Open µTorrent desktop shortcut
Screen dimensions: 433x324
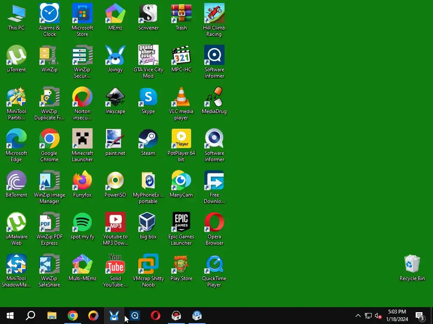pos(16,58)
